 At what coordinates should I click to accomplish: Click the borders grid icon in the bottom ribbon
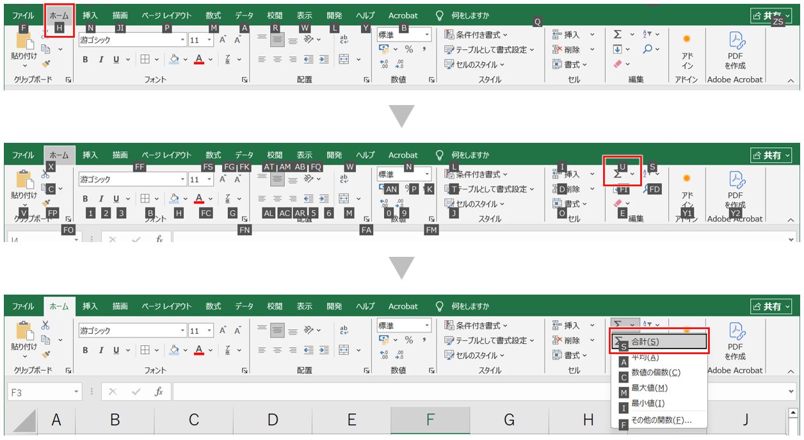click(x=145, y=350)
